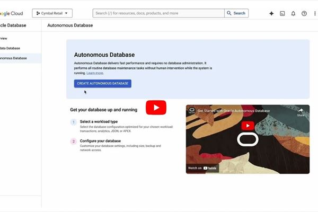Click the project icon beside Cymbal Retail
The width and height of the screenshot is (318, 212).
click(x=38, y=13)
